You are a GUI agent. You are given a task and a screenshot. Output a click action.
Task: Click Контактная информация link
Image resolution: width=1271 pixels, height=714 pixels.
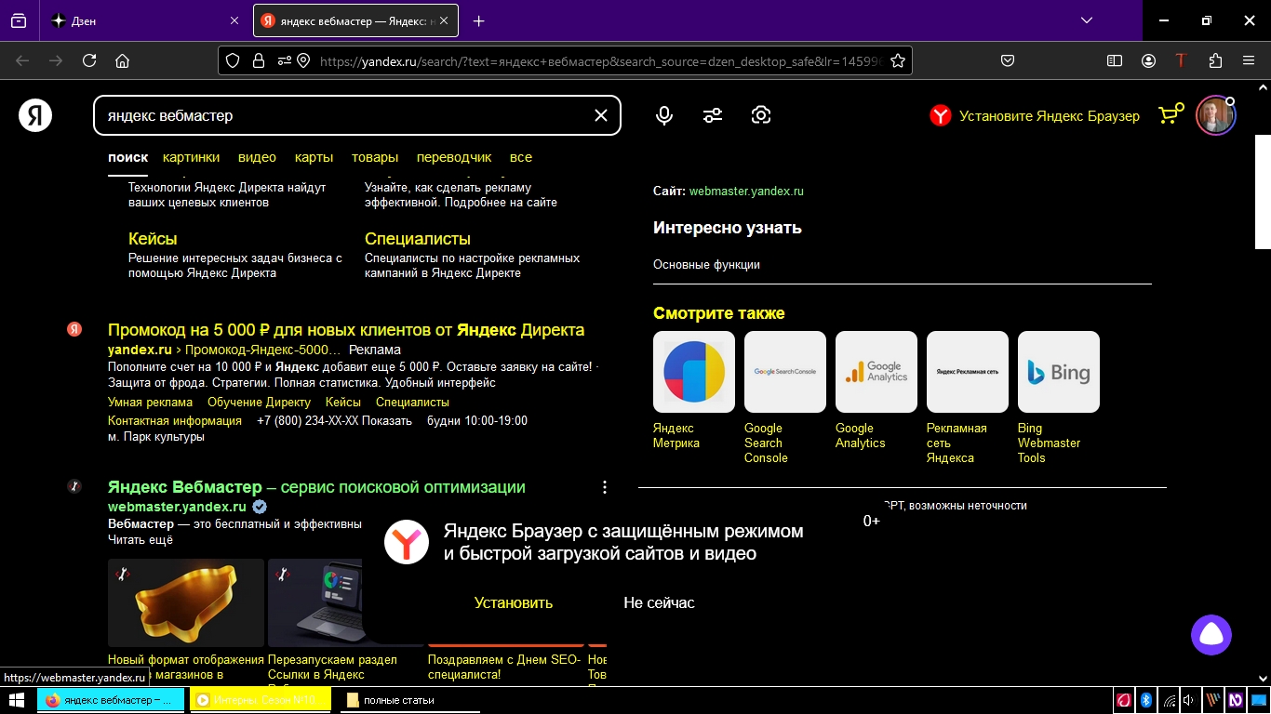[x=175, y=421]
